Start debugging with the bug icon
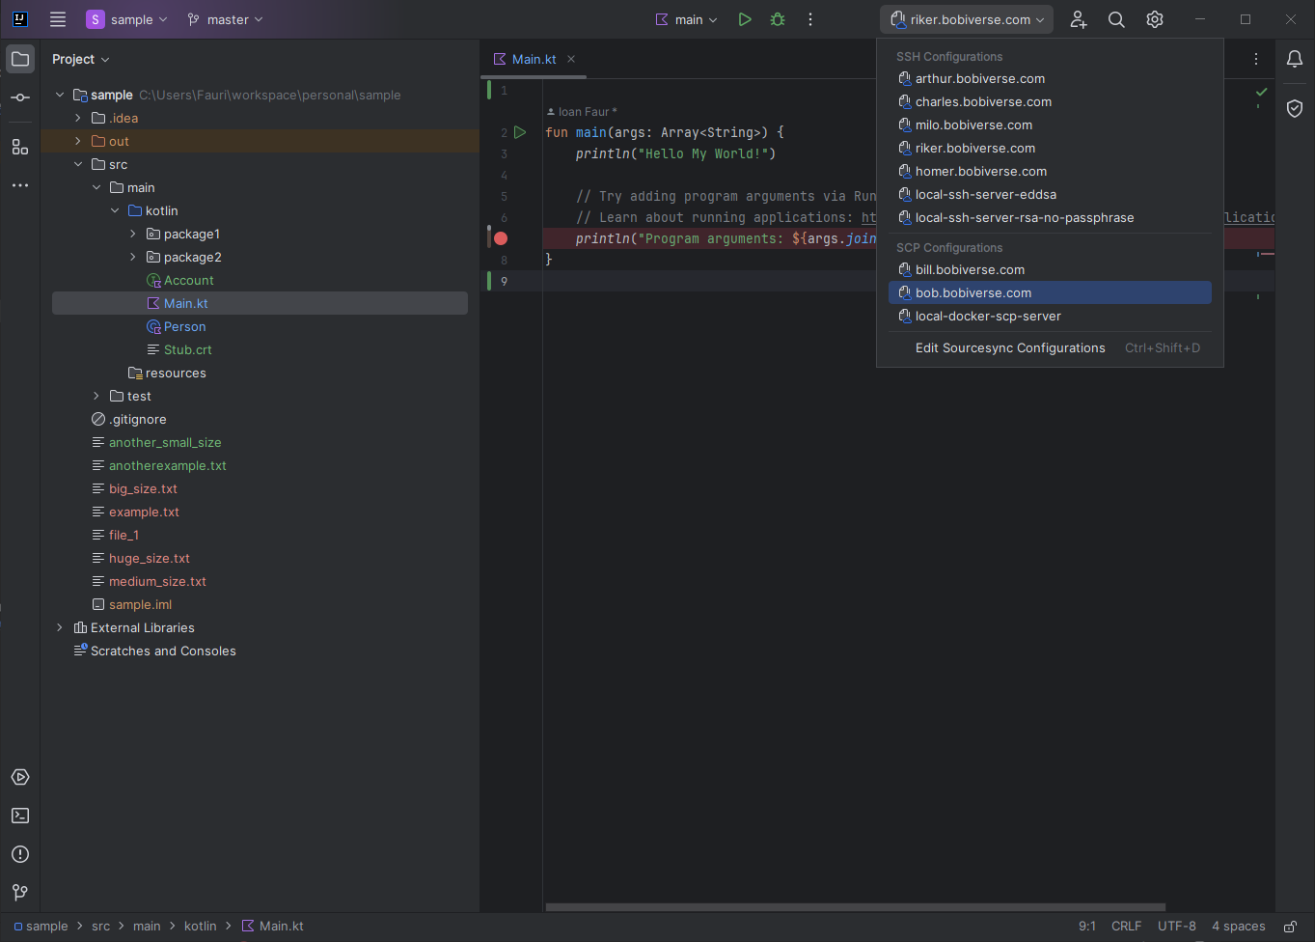Viewport: 1315px width, 942px height. tap(778, 19)
